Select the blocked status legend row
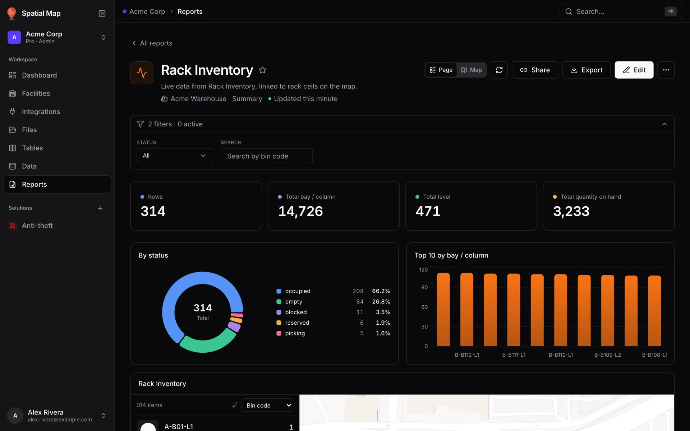 [x=333, y=312]
